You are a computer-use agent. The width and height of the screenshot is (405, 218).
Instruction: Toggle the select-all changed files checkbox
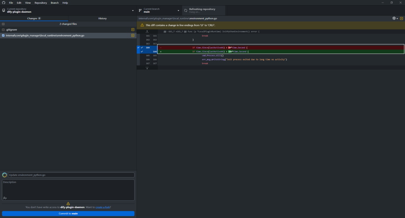[x=3, y=24]
